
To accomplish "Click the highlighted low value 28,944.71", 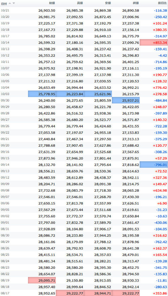I will 98,293.
